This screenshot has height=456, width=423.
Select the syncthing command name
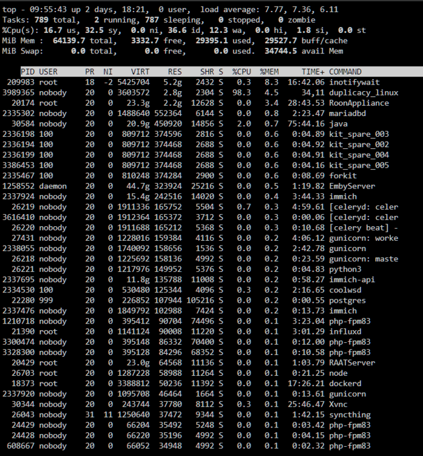pyautogui.click(x=350, y=415)
